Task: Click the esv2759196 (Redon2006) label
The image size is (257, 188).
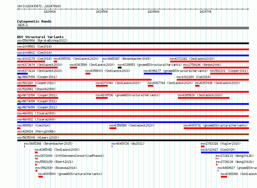Action: pos(202,65)
